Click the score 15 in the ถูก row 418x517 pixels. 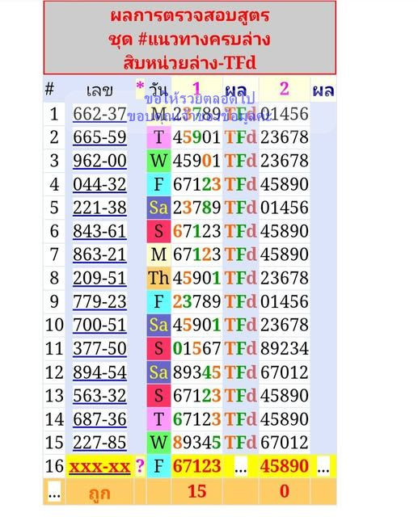pos(196,492)
